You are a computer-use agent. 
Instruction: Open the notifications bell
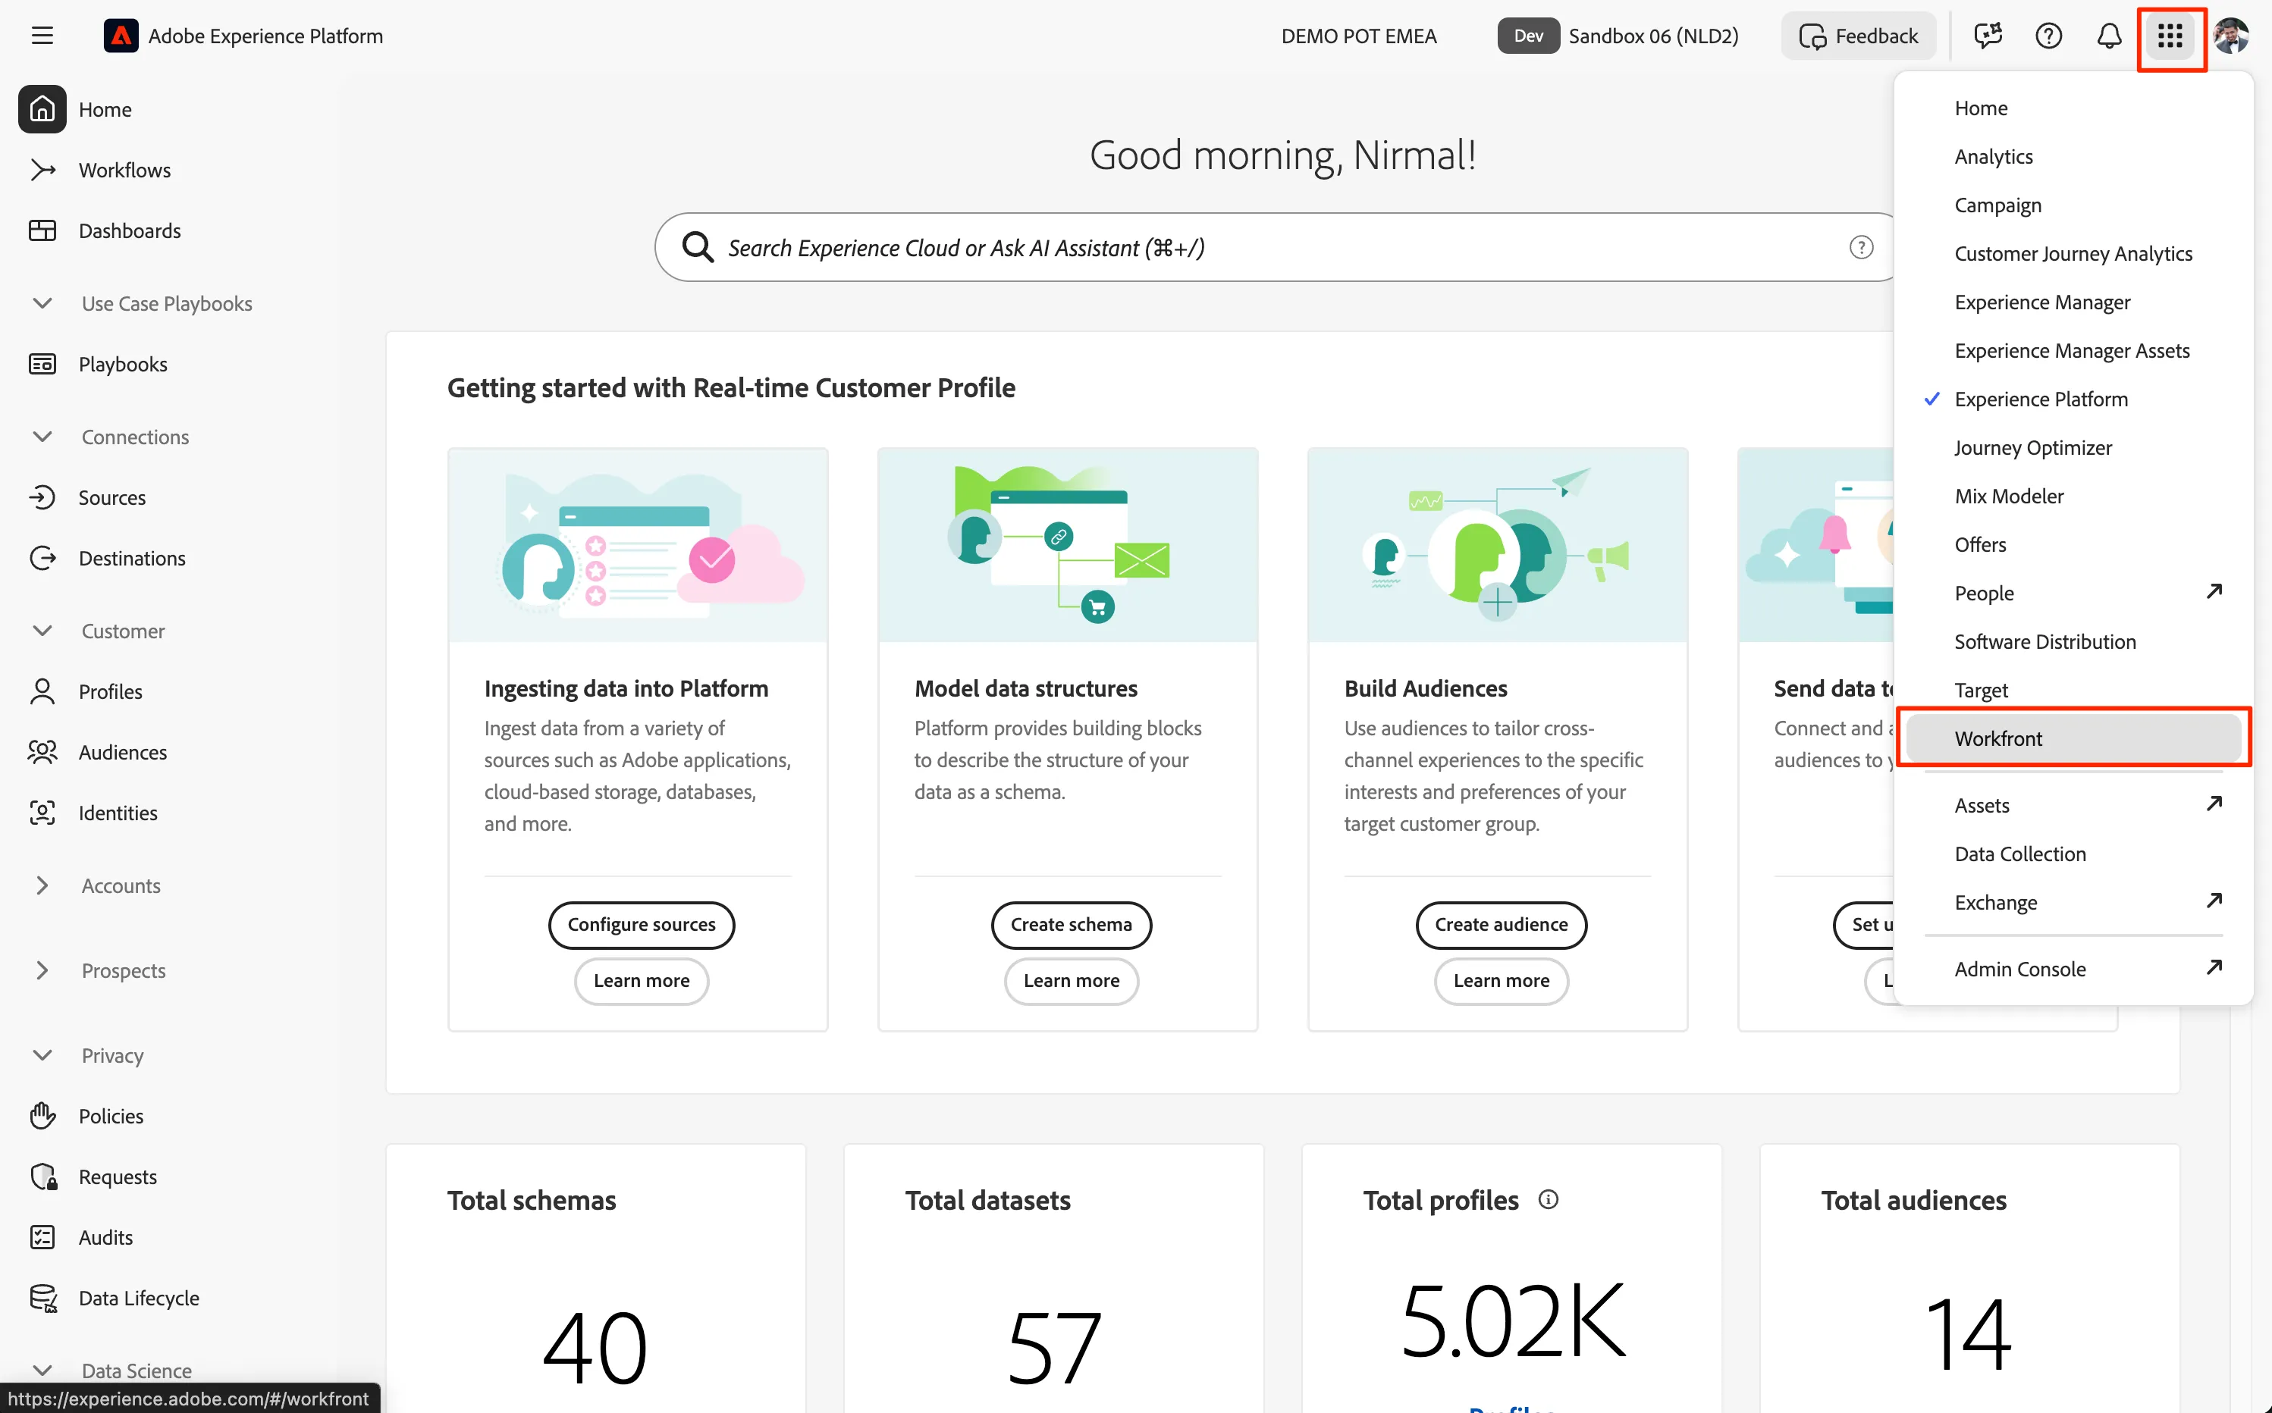tap(2108, 36)
